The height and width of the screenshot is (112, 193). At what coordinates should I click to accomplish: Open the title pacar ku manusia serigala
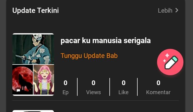[106, 41]
